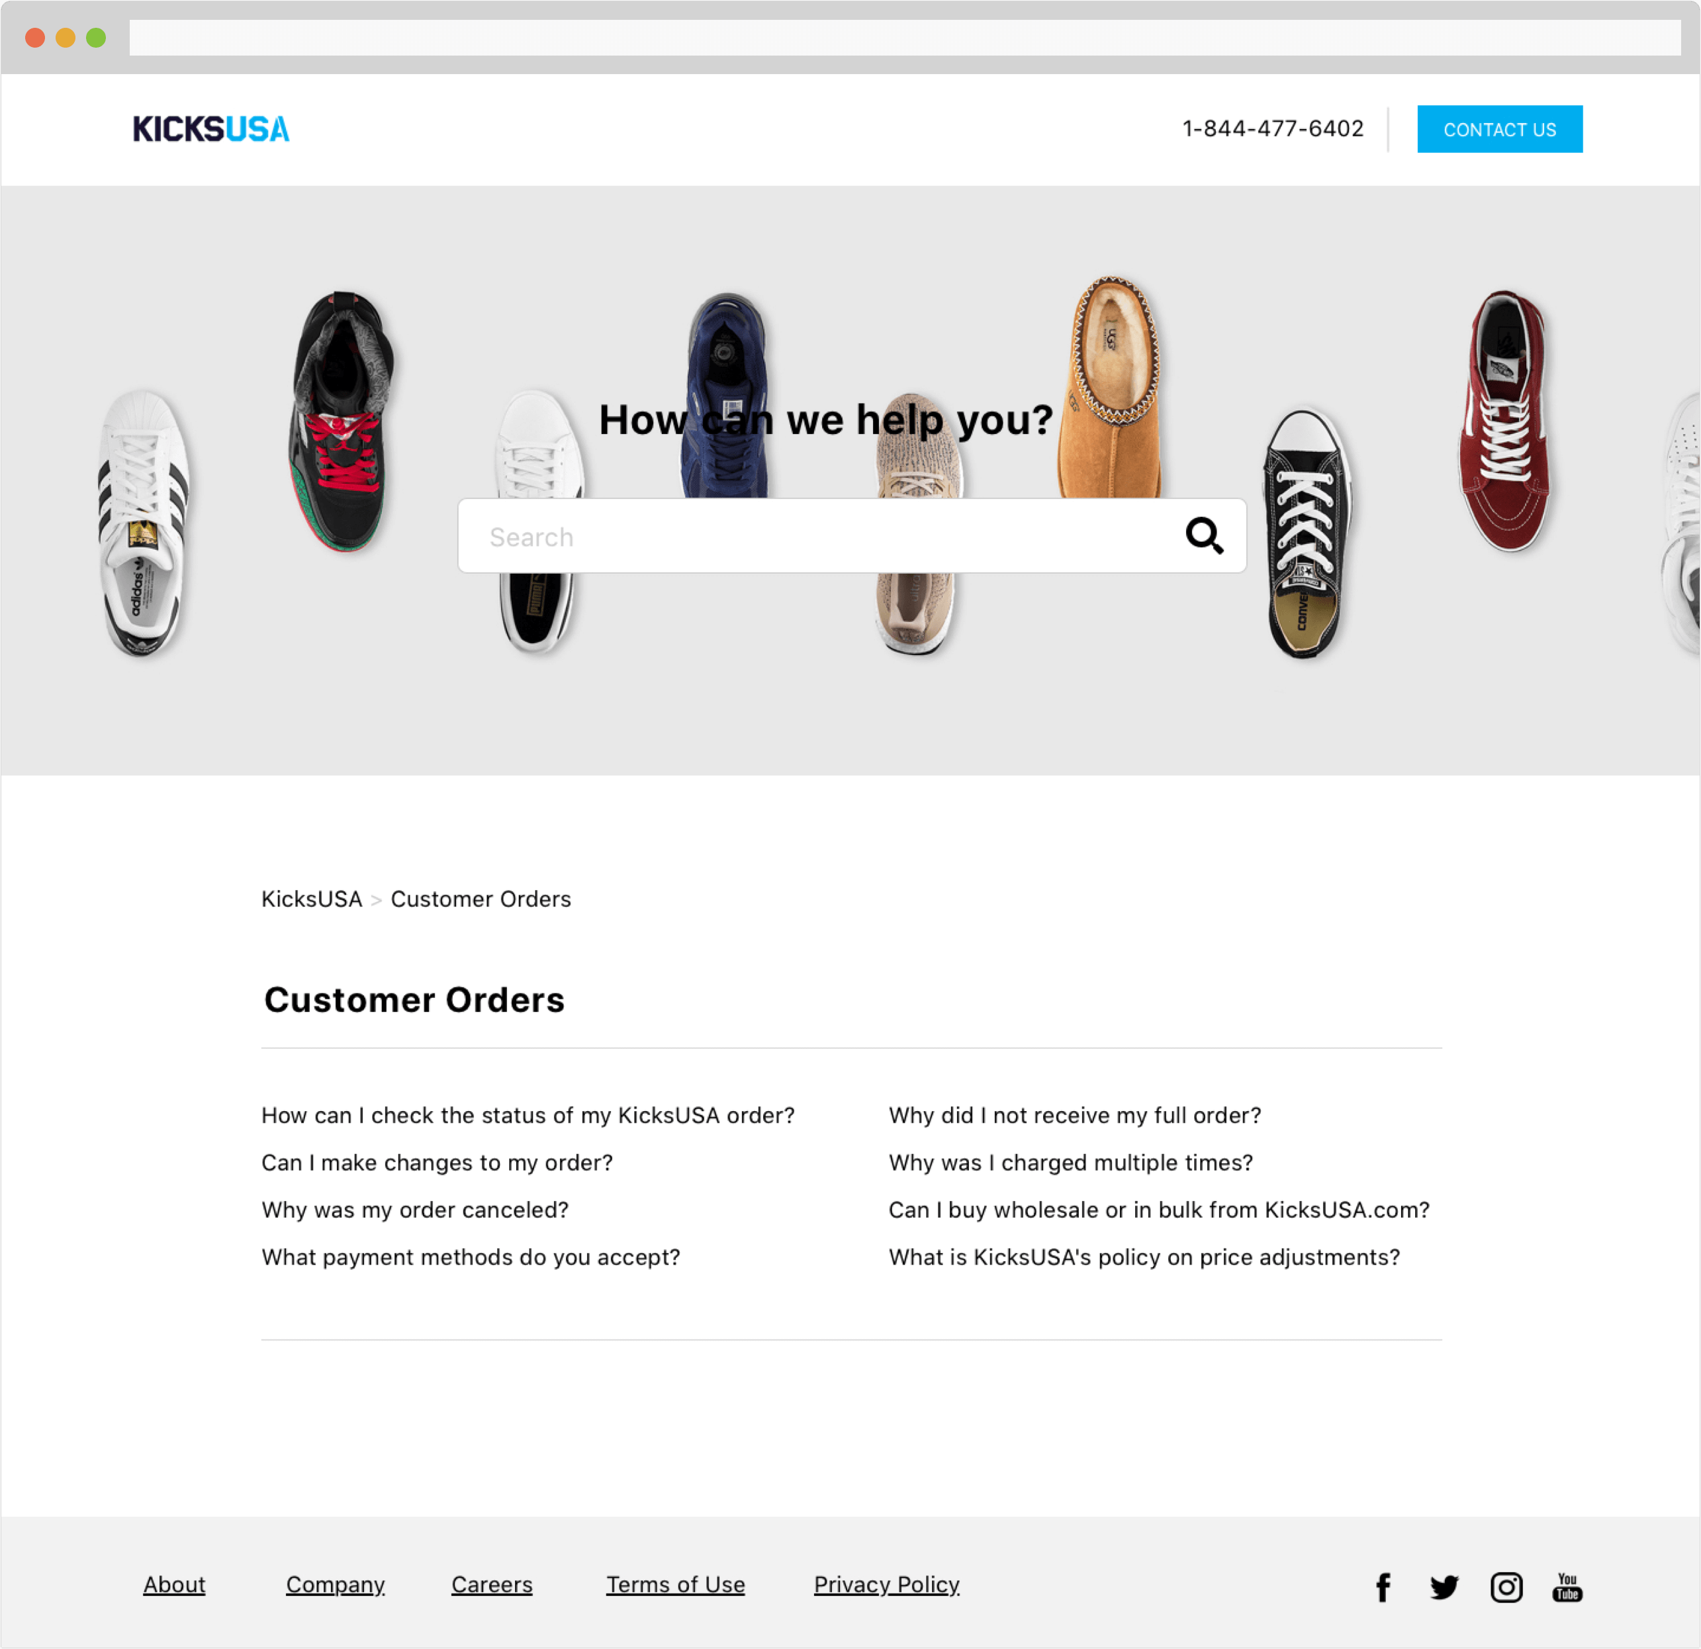Click the KicksUSA logo

[x=211, y=129]
